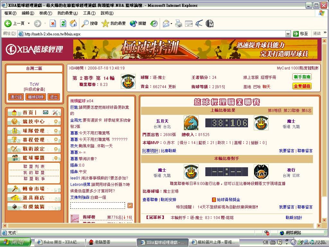Viewport: 329px width, 247px height.
Task: Open the 有獎競猜 sidebar item
Action: (x=34, y=207)
